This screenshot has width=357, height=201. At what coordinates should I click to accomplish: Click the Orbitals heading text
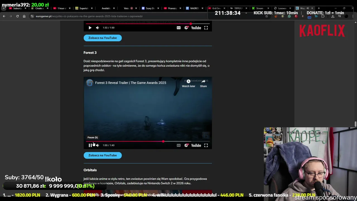(x=90, y=170)
